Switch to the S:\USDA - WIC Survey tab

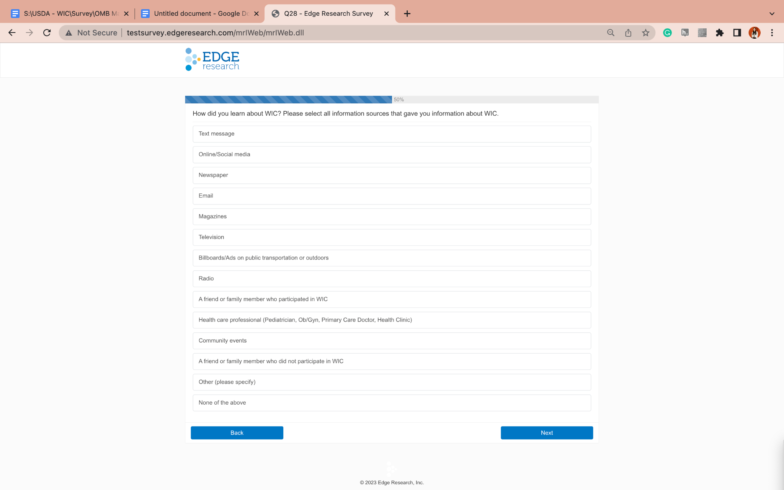[71, 14]
